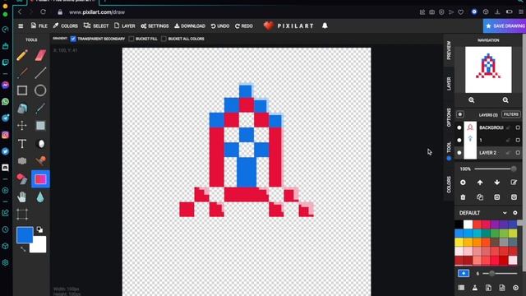
Task: Click the DOWNLOAD button
Action: click(190, 25)
